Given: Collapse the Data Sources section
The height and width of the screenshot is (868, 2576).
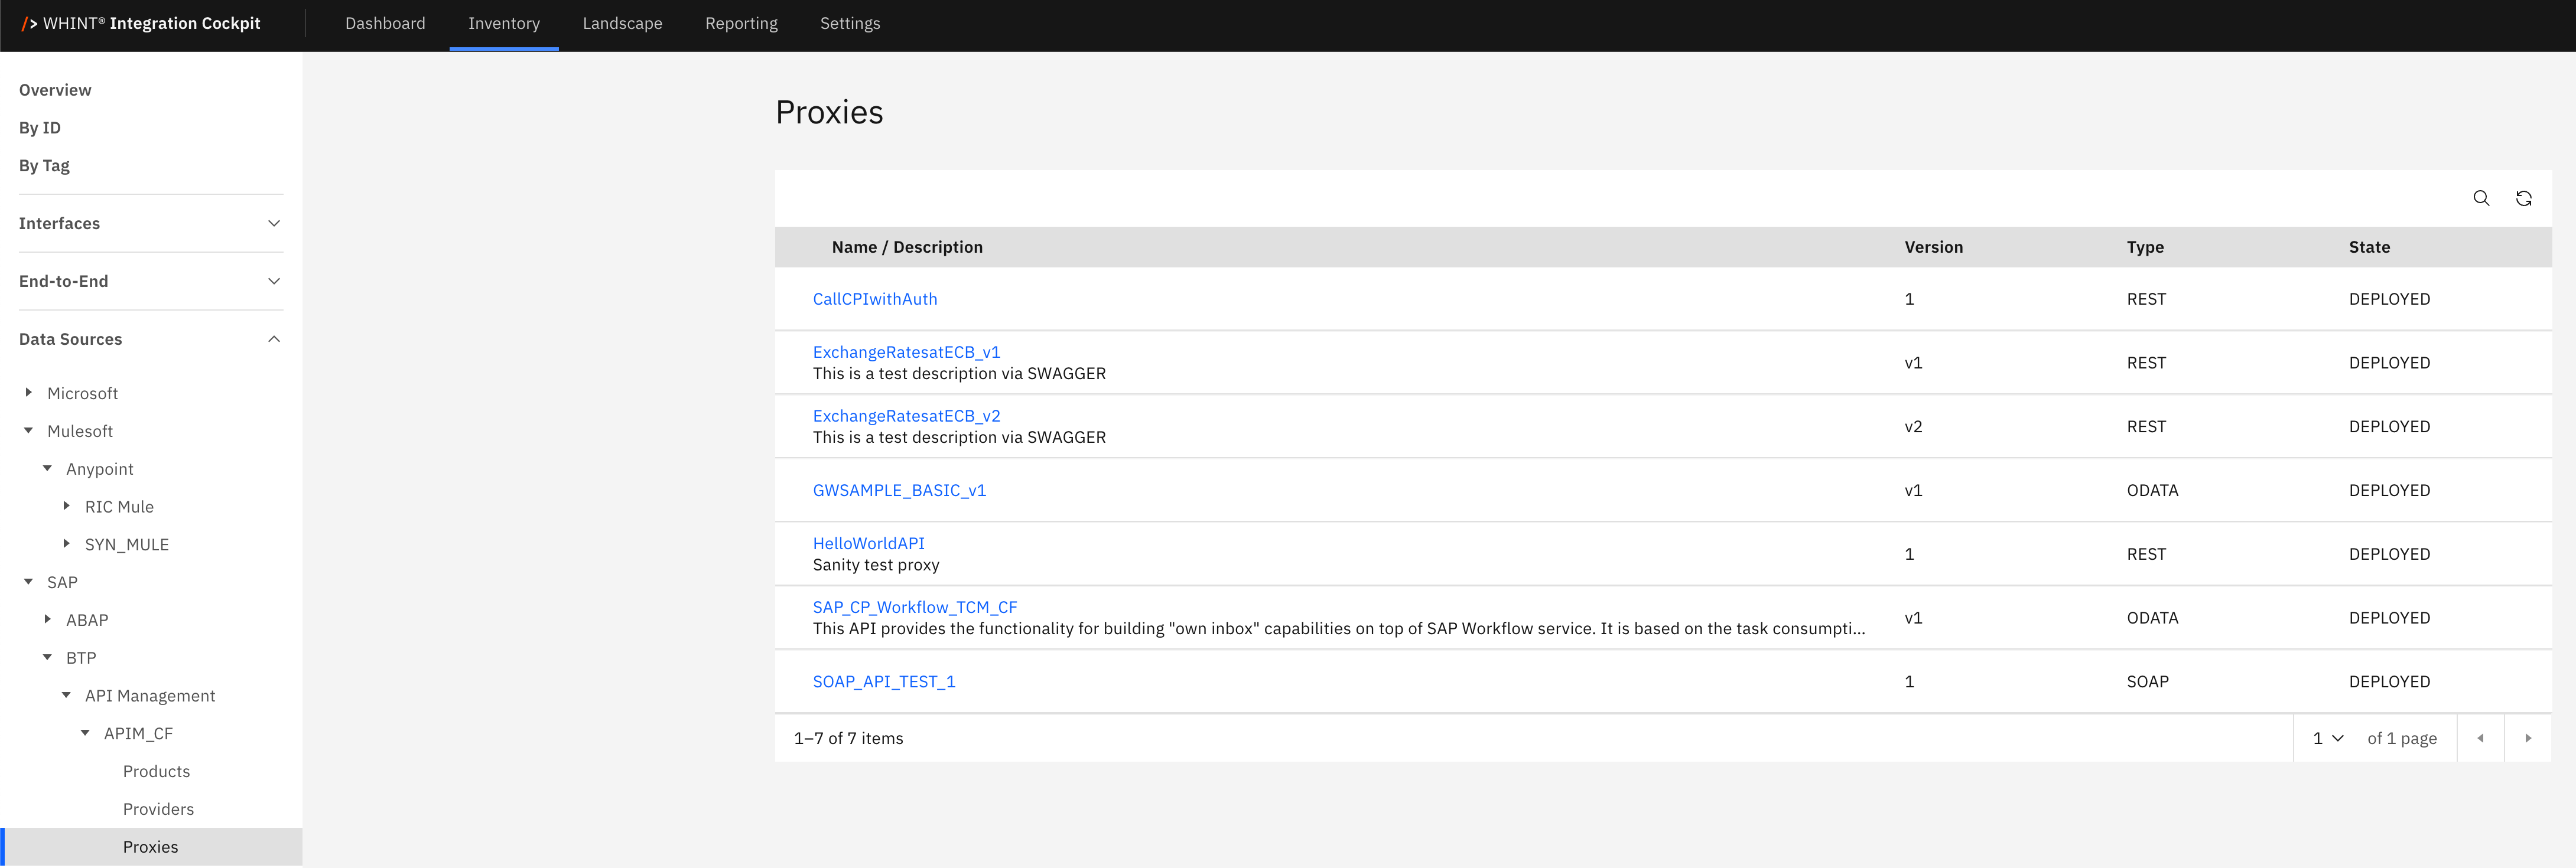Looking at the screenshot, I should pyautogui.click(x=150, y=340).
